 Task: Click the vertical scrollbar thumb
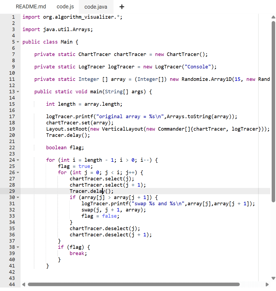(x=273, y=111)
